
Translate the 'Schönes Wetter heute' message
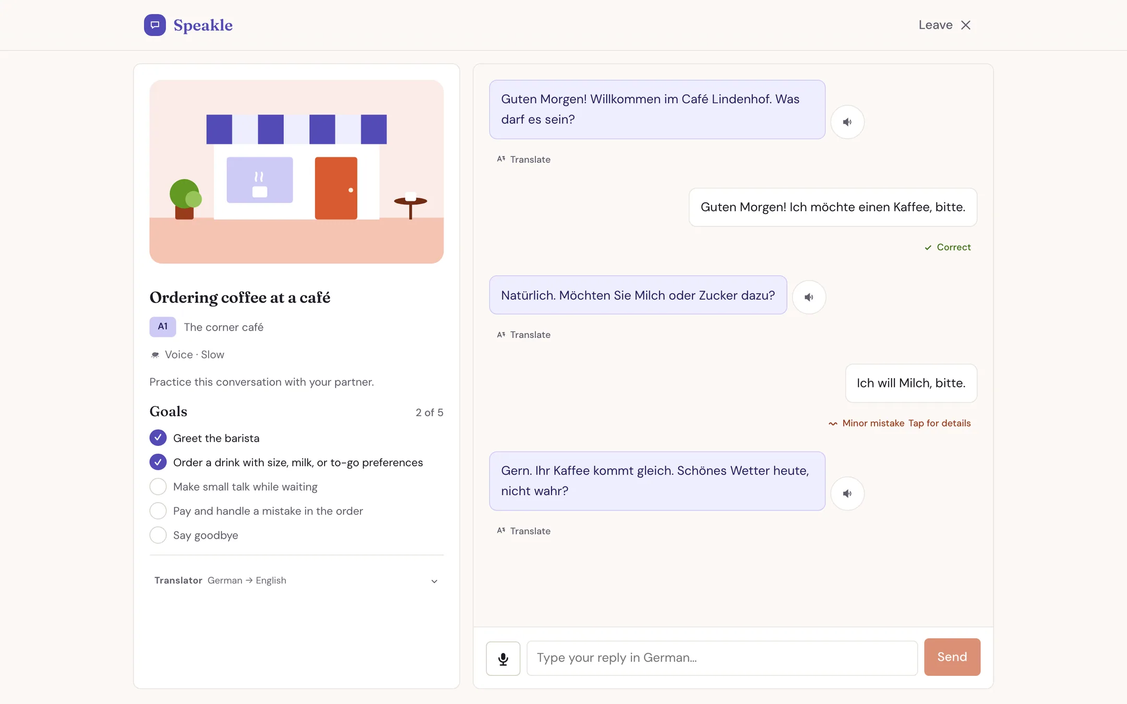point(524,531)
